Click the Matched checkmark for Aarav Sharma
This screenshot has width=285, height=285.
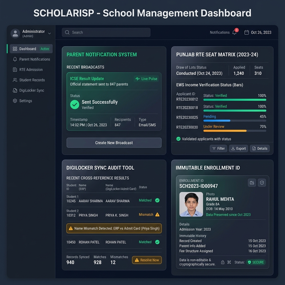point(157,200)
